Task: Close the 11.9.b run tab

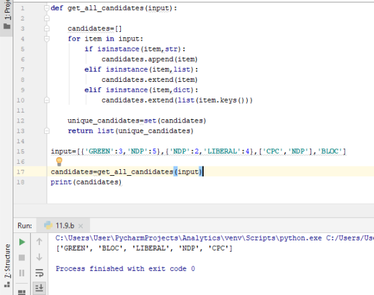Action: (x=81, y=226)
